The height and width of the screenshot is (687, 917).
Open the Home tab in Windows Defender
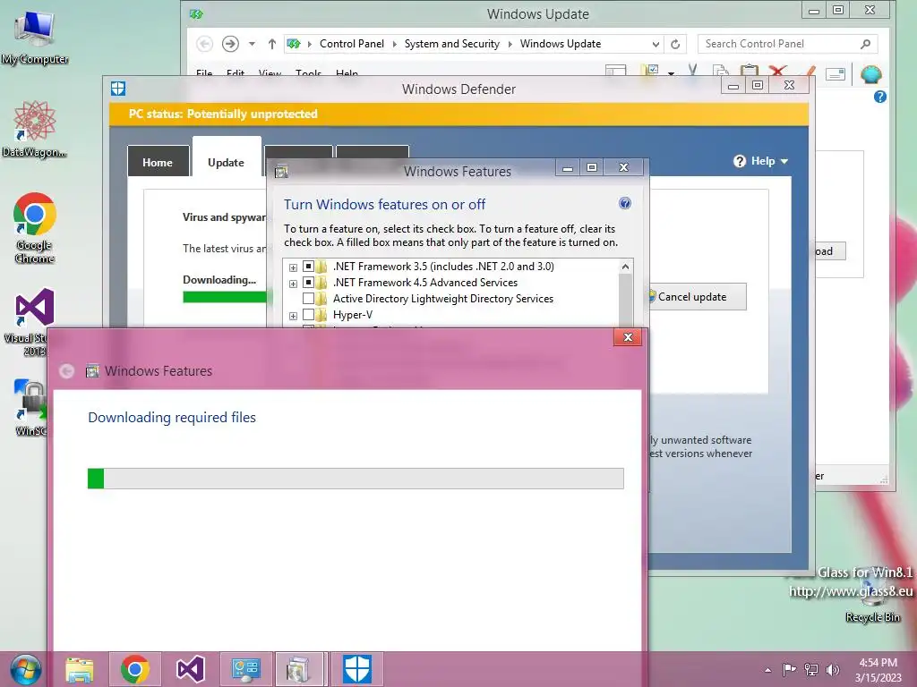[158, 162]
